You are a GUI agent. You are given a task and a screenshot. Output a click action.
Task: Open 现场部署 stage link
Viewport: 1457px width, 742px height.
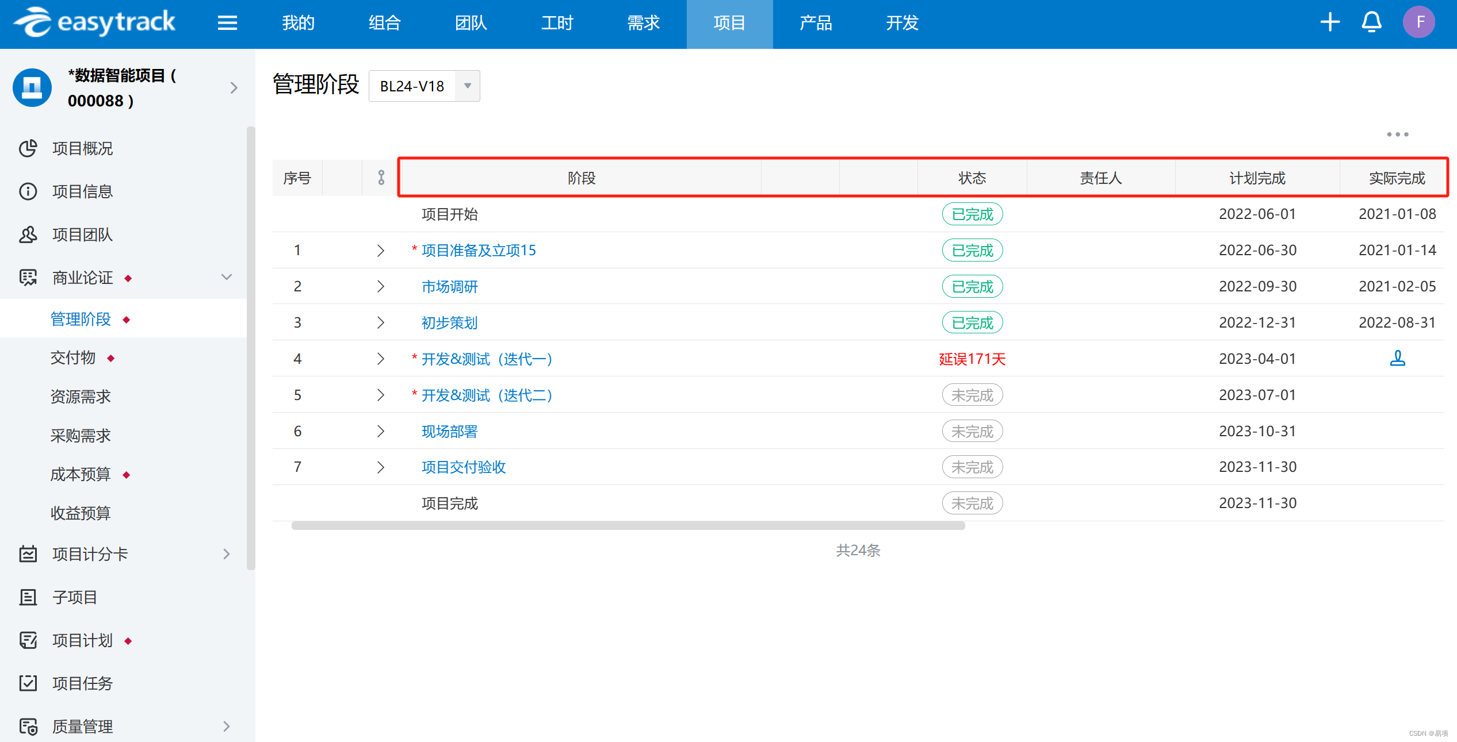[x=450, y=431]
